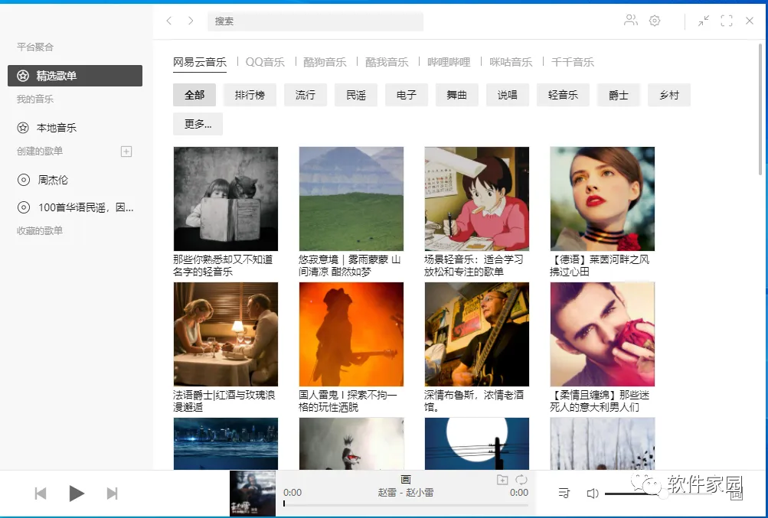
Task: Expand more categories with 更多...
Action: click(x=198, y=124)
